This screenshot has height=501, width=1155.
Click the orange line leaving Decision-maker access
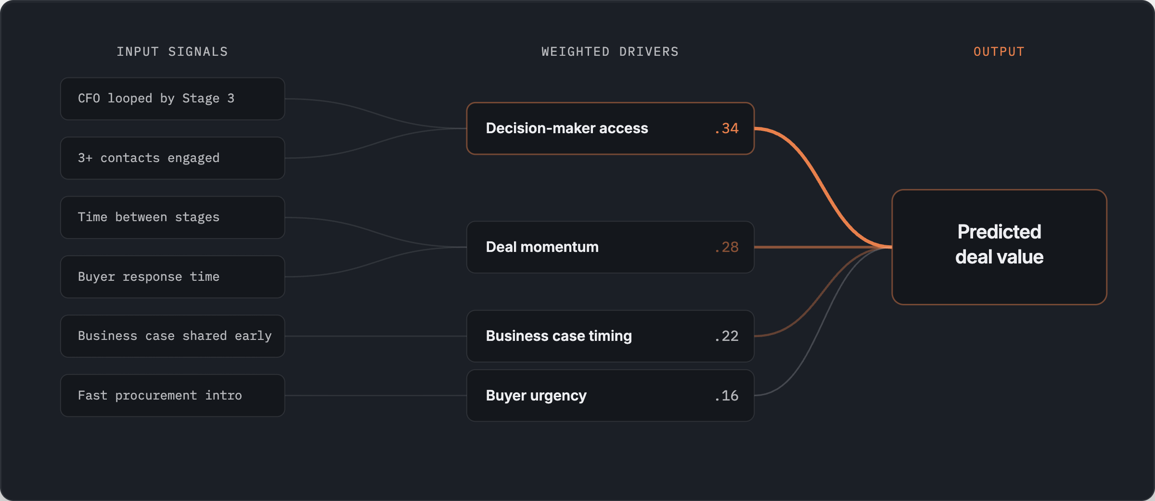(x=823, y=188)
